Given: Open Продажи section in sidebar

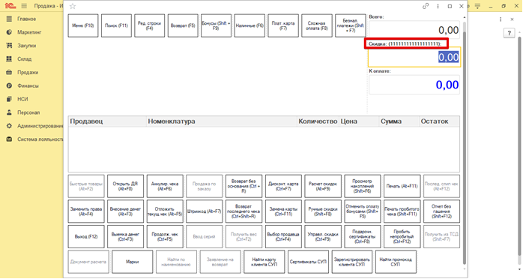Looking at the screenshot, I should point(28,73).
